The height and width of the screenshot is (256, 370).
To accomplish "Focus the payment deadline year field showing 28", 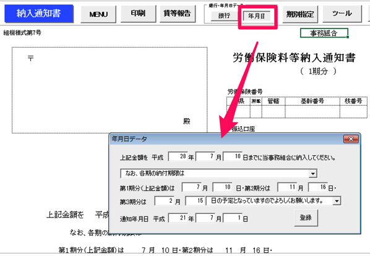I will click(x=178, y=156).
